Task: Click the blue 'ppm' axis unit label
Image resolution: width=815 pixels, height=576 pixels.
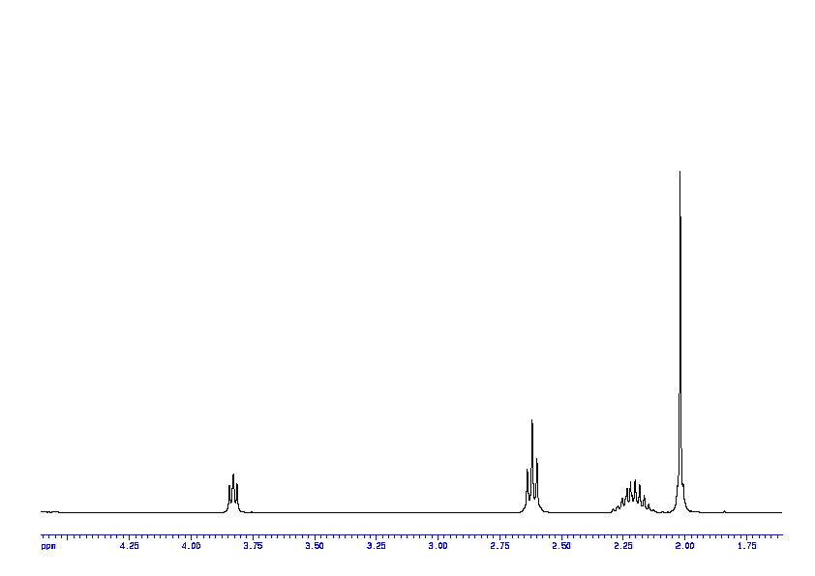Action: point(48,547)
